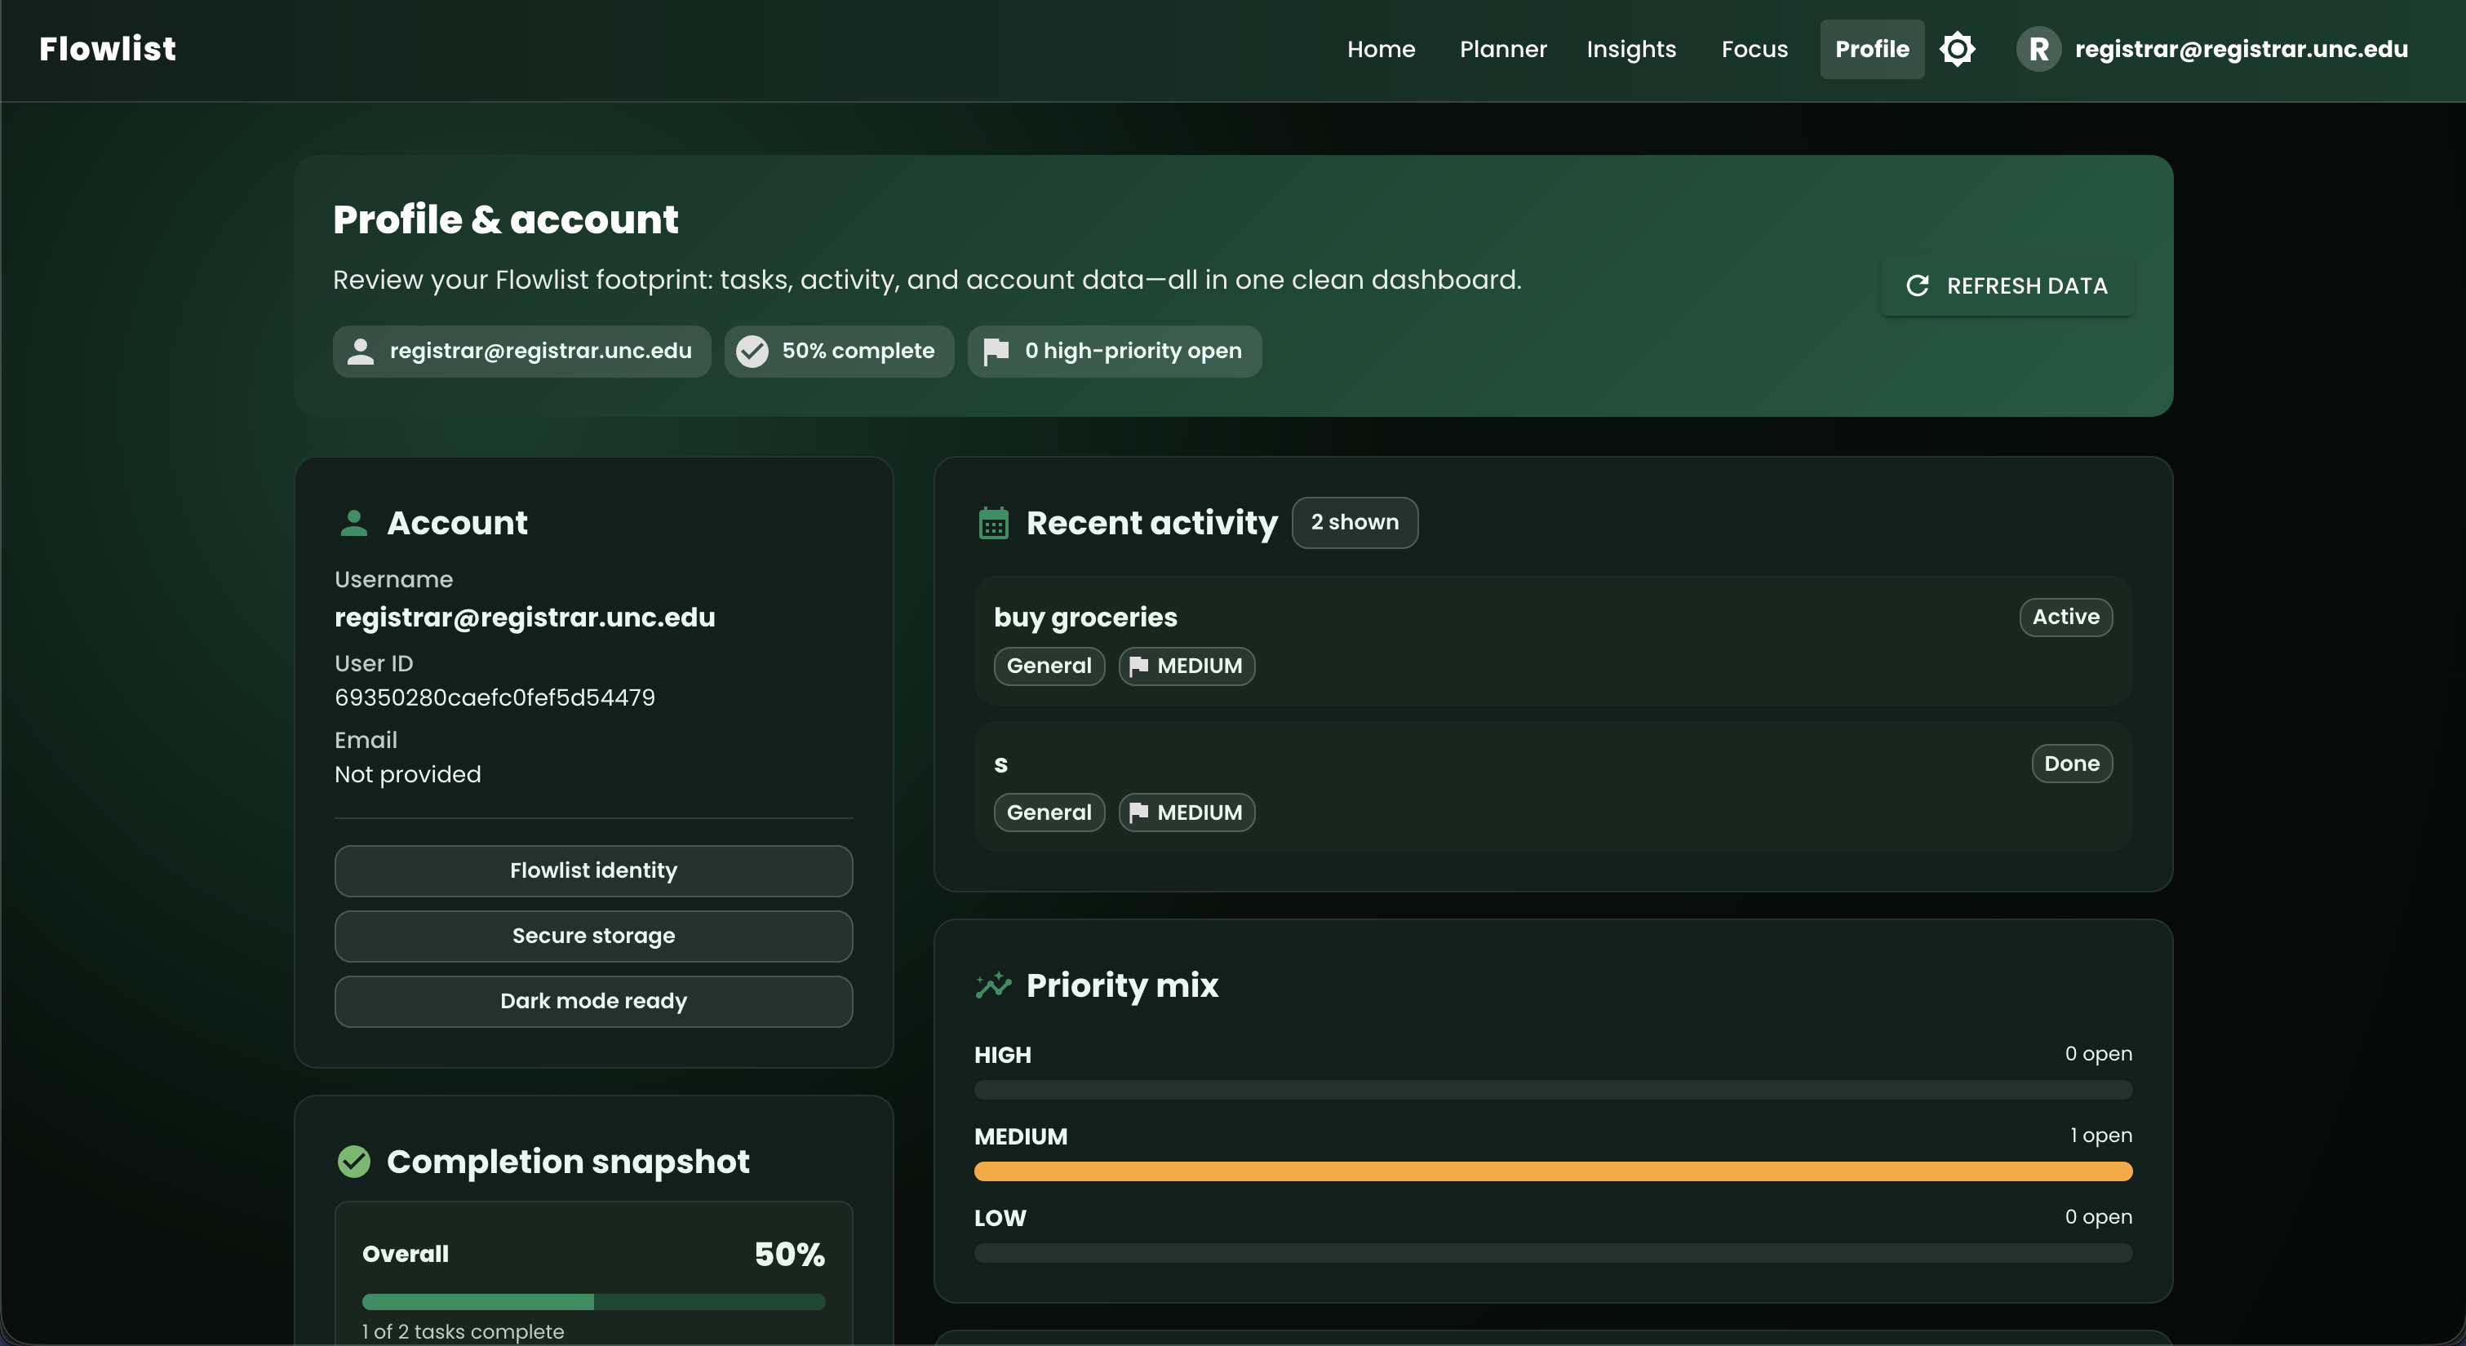Open the General category chip on buy groceries
The image size is (2466, 1346).
point(1049,666)
